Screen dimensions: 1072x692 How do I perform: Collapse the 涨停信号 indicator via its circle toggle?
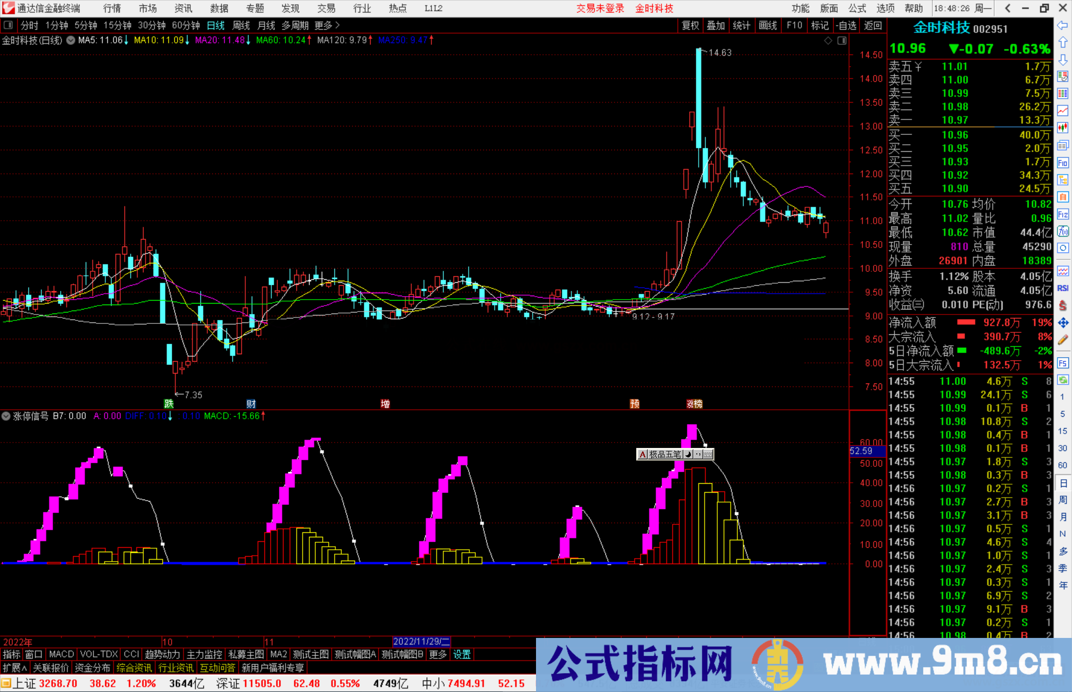(x=6, y=416)
